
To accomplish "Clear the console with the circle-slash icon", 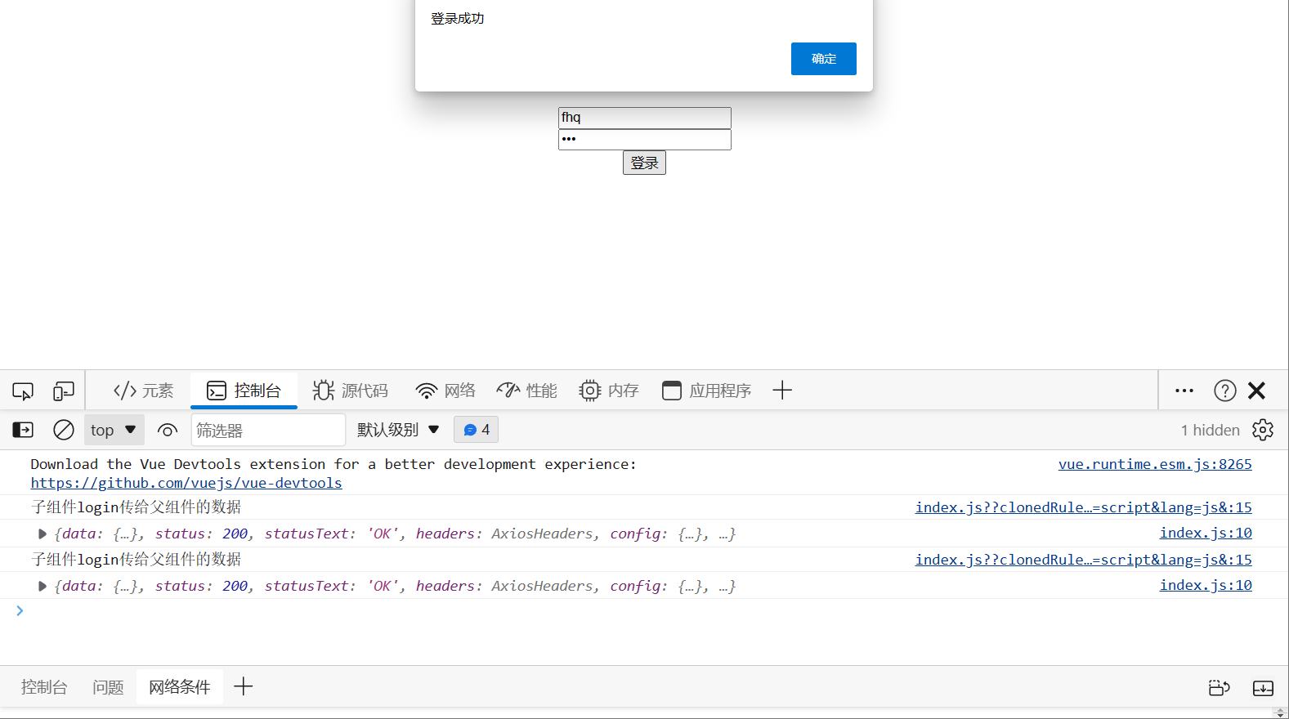I will tap(64, 430).
